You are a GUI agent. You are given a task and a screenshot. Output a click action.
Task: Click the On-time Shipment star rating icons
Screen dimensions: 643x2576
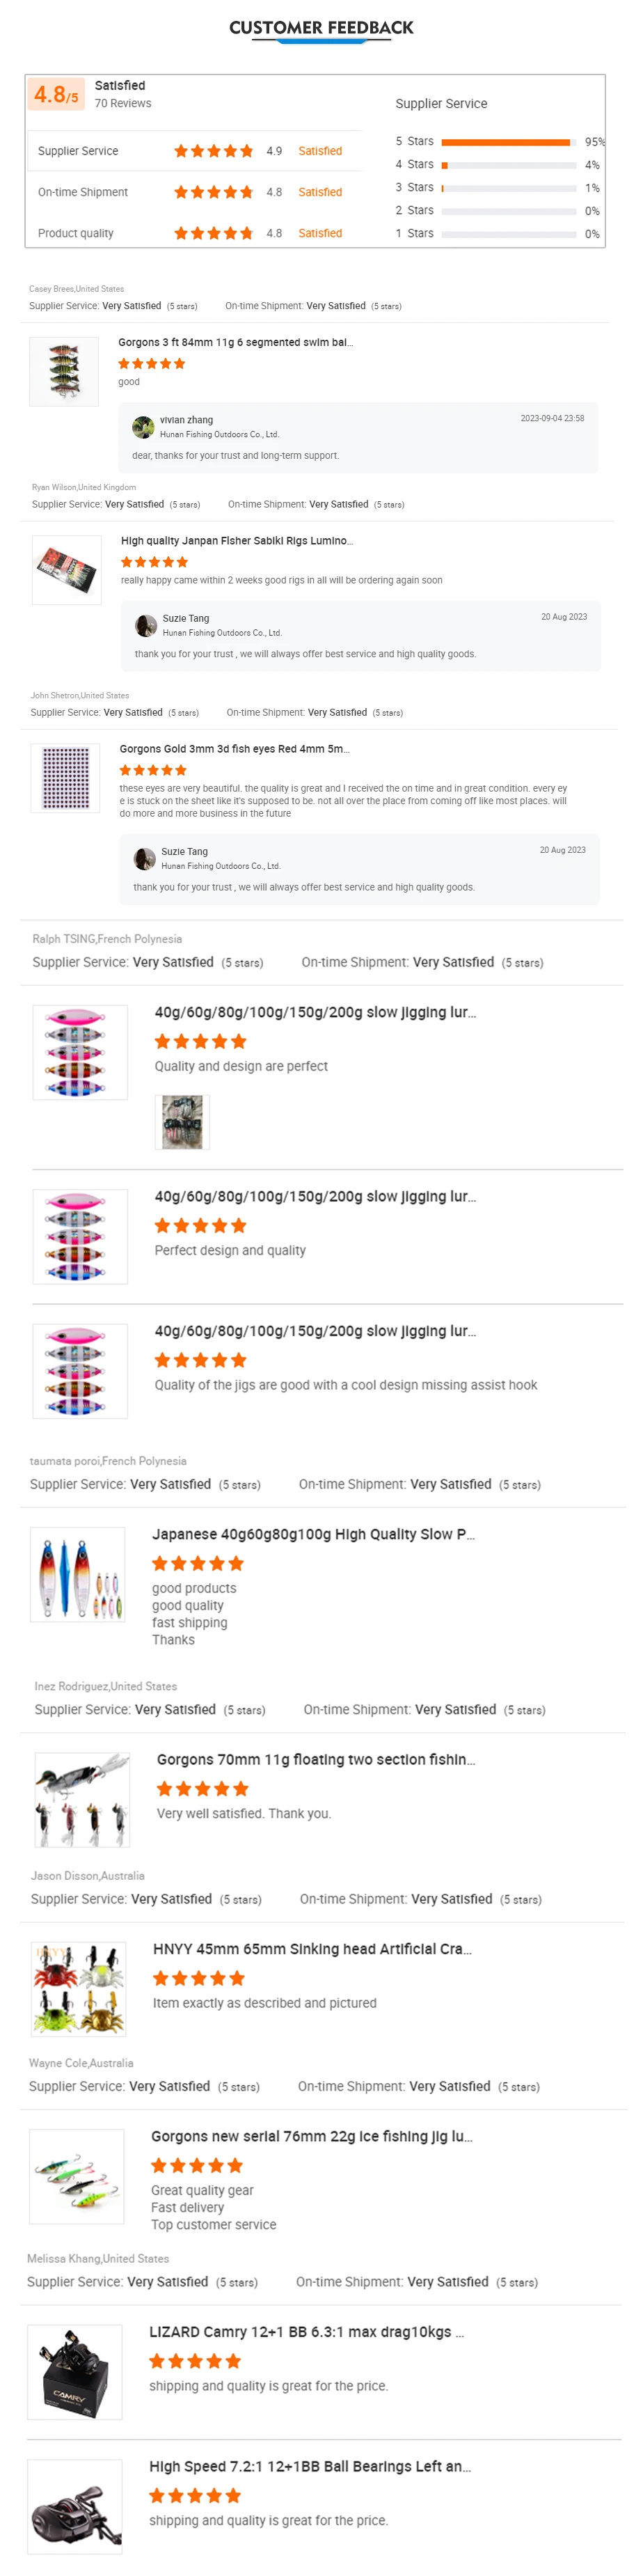coord(213,192)
